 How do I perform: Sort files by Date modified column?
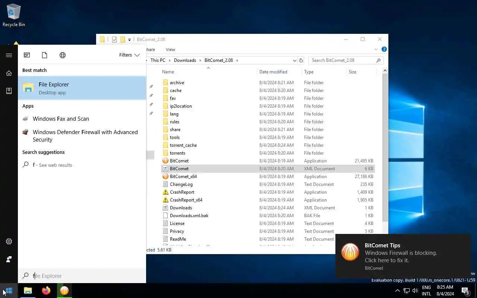[x=279, y=72]
